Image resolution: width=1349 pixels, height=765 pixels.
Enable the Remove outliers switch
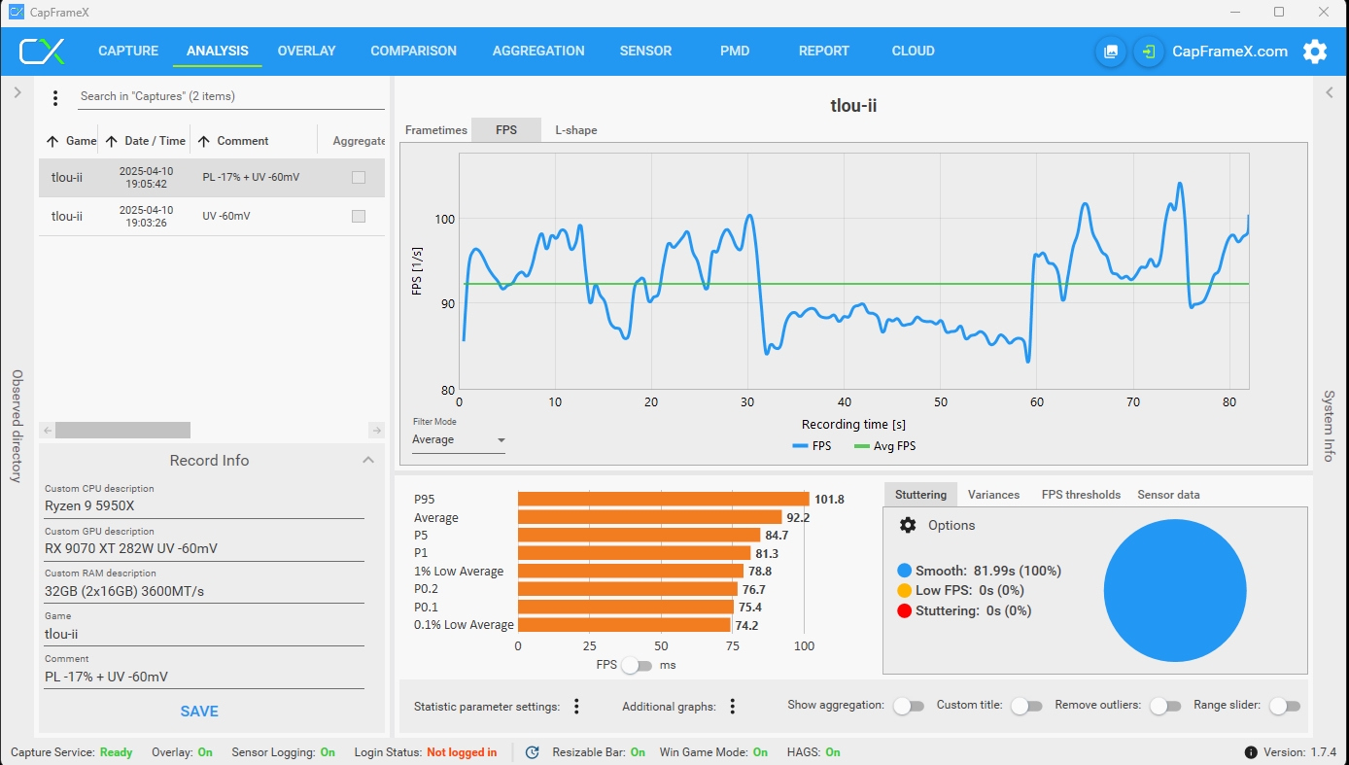click(1164, 706)
